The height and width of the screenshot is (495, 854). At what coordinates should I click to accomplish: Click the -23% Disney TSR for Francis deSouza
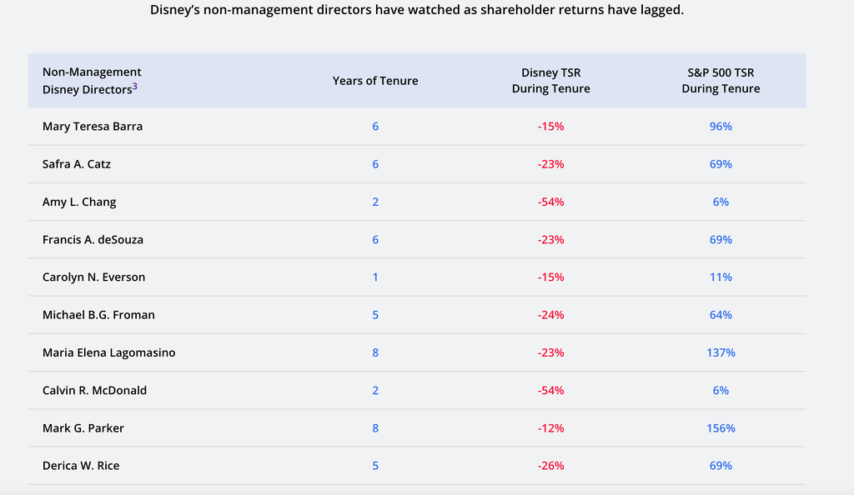click(550, 239)
